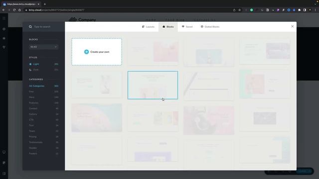Viewport: 319px width, 179px height.
Task: Pick the block with purple image, top row
Action: click(x=265, y=52)
